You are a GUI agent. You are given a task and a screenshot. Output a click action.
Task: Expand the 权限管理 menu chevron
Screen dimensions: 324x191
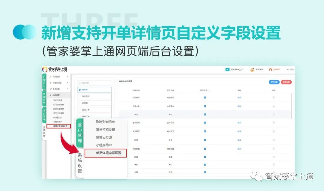tap(67, 77)
